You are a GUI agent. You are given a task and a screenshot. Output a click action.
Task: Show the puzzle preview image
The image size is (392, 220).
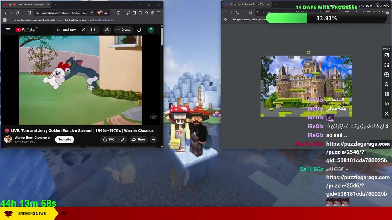pos(386,55)
